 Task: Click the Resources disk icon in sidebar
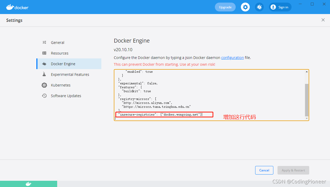click(x=44, y=53)
